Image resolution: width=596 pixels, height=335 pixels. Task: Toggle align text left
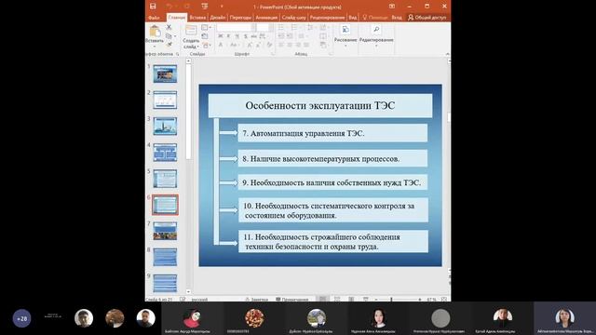(281, 45)
